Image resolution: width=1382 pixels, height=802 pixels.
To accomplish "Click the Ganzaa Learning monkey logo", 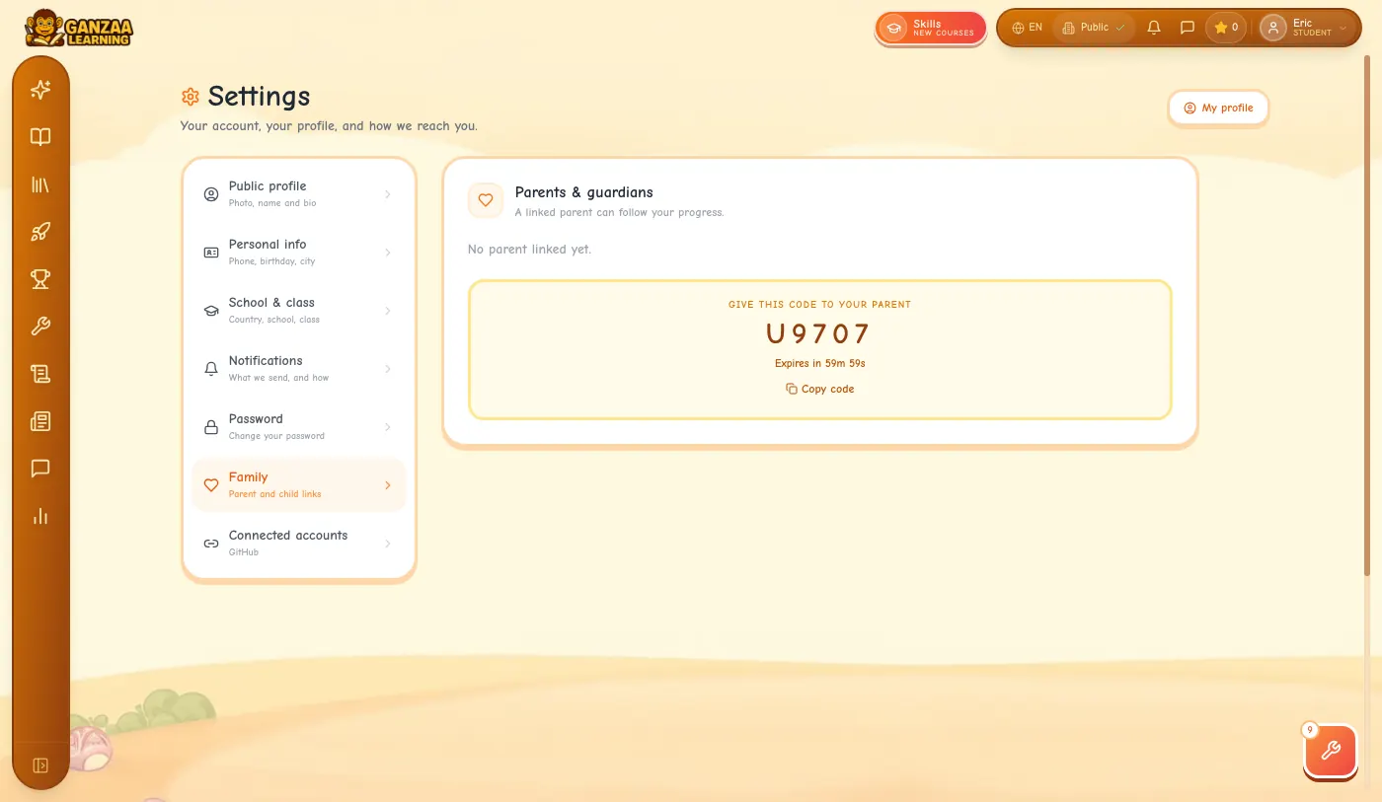I will click(79, 28).
